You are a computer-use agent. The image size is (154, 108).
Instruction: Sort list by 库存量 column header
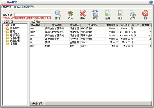pyautogui.click(x=146, y=25)
